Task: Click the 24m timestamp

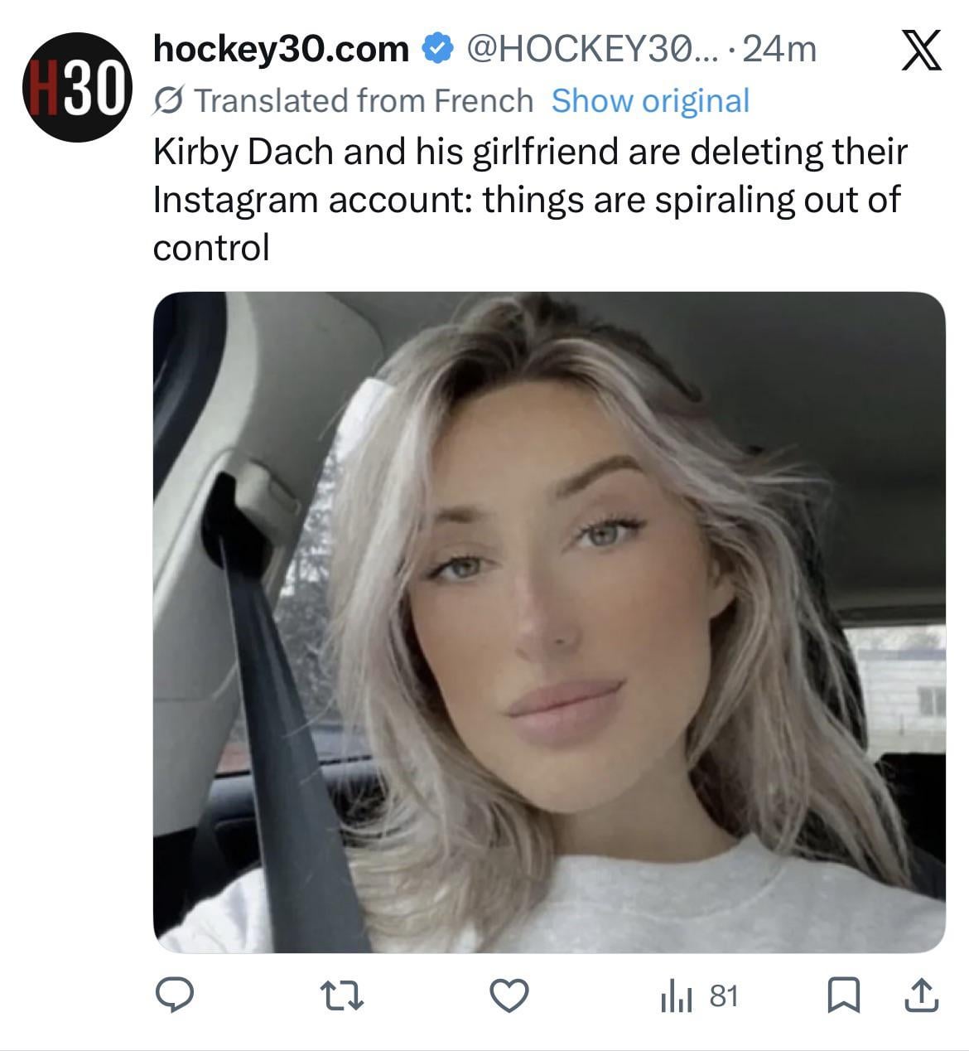Action: [779, 50]
